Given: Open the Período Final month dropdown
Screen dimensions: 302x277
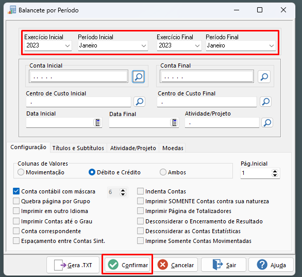Looking at the screenshot, I should [x=272, y=46].
